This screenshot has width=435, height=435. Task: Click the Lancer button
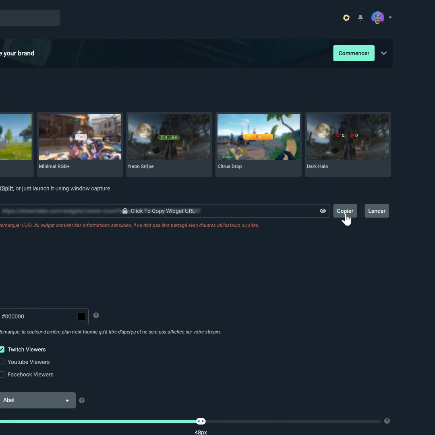[x=377, y=211]
